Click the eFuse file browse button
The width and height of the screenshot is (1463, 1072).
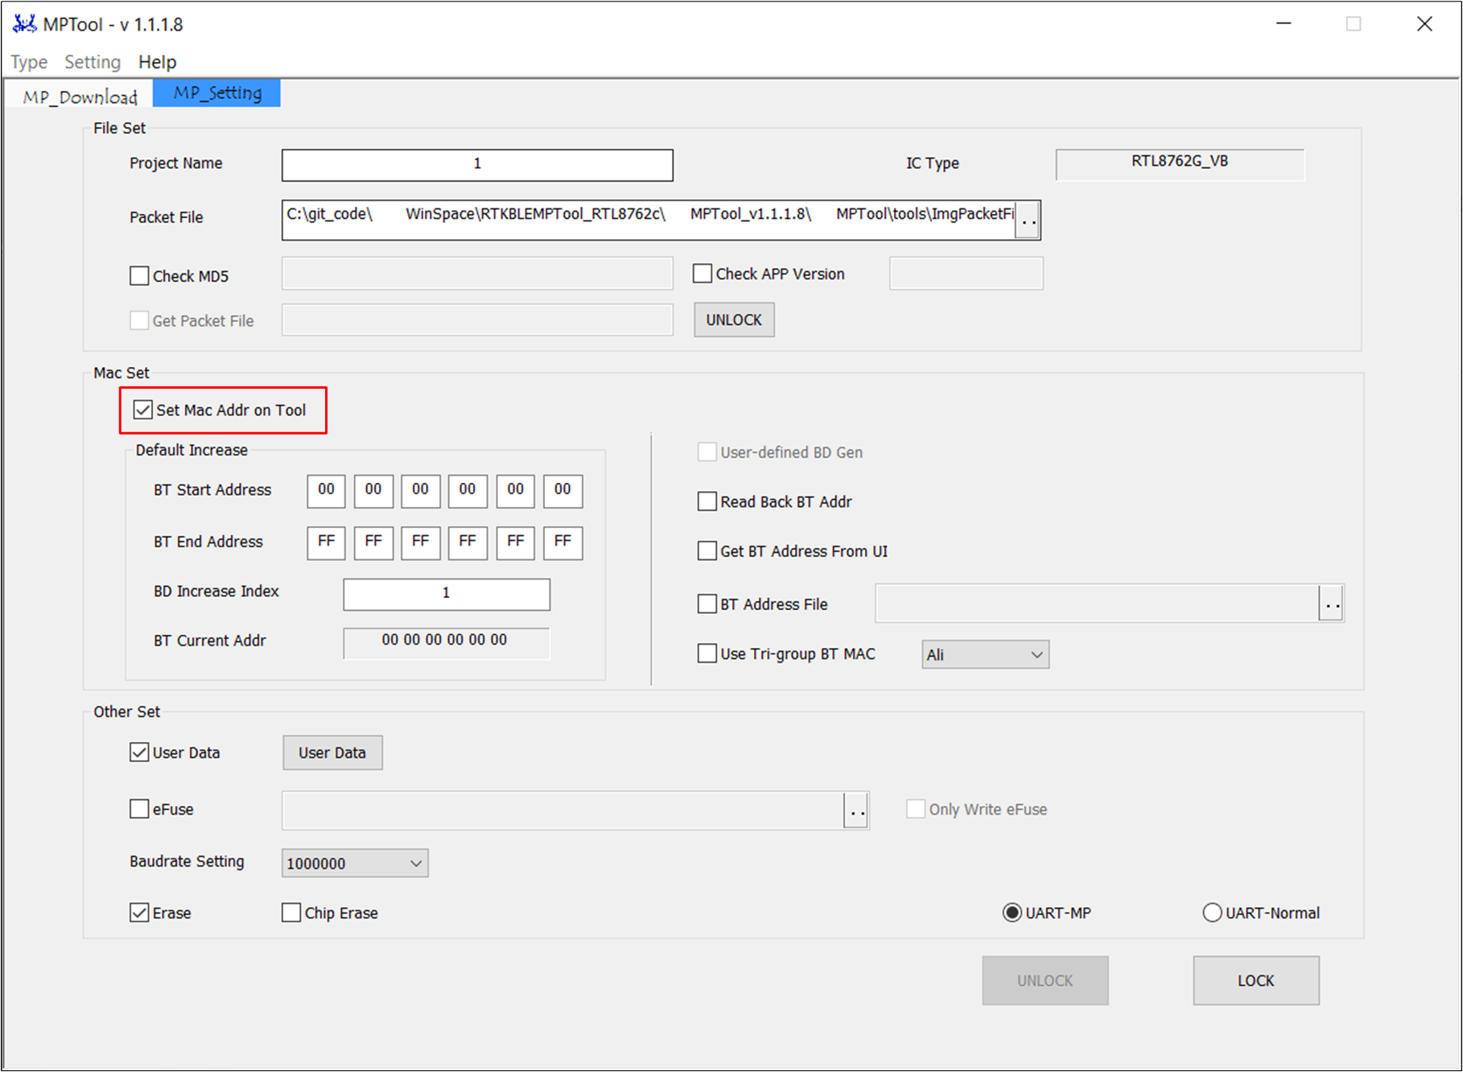coord(857,810)
